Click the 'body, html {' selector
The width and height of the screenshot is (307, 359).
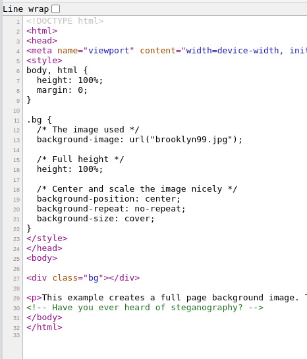pos(57,70)
